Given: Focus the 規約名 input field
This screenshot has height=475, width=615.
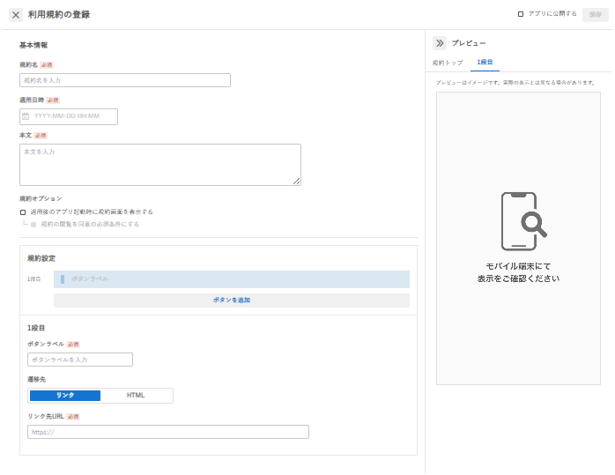Looking at the screenshot, I should click(125, 80).
